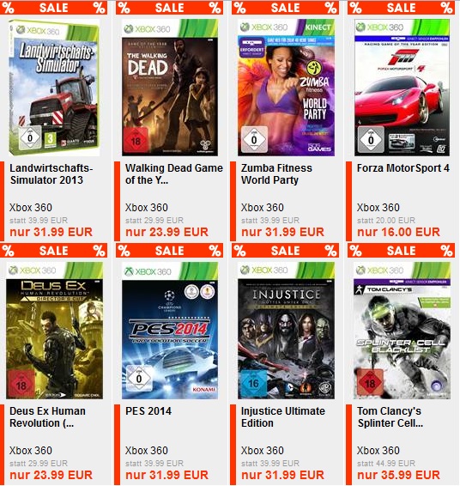
Task: Click the Landwirtschafts-Simulator 2013 title link
Action: point(51,174)
